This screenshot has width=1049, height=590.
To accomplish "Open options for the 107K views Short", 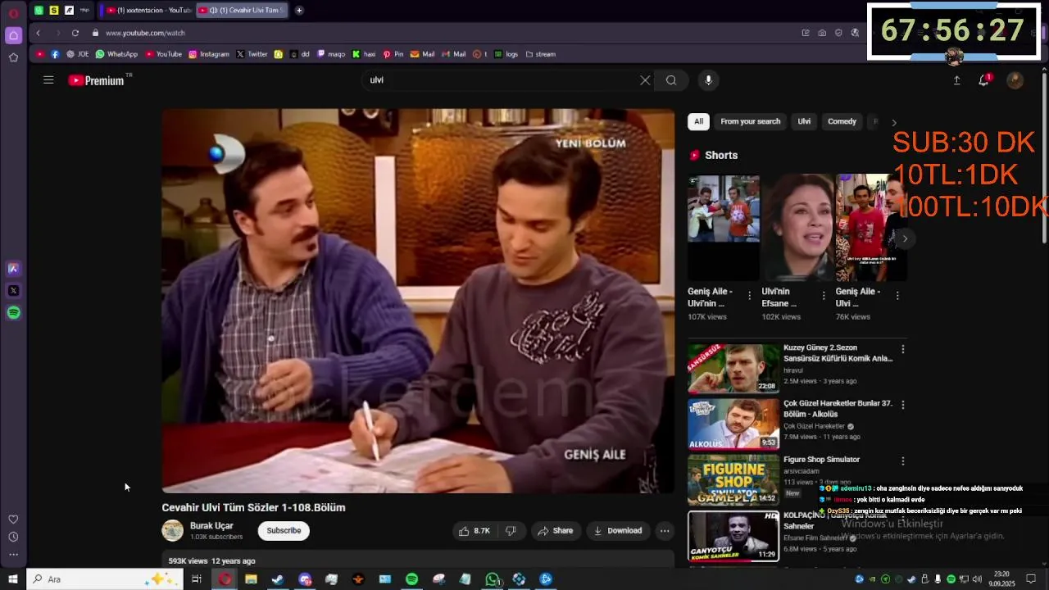I will [x=750, y=296].
